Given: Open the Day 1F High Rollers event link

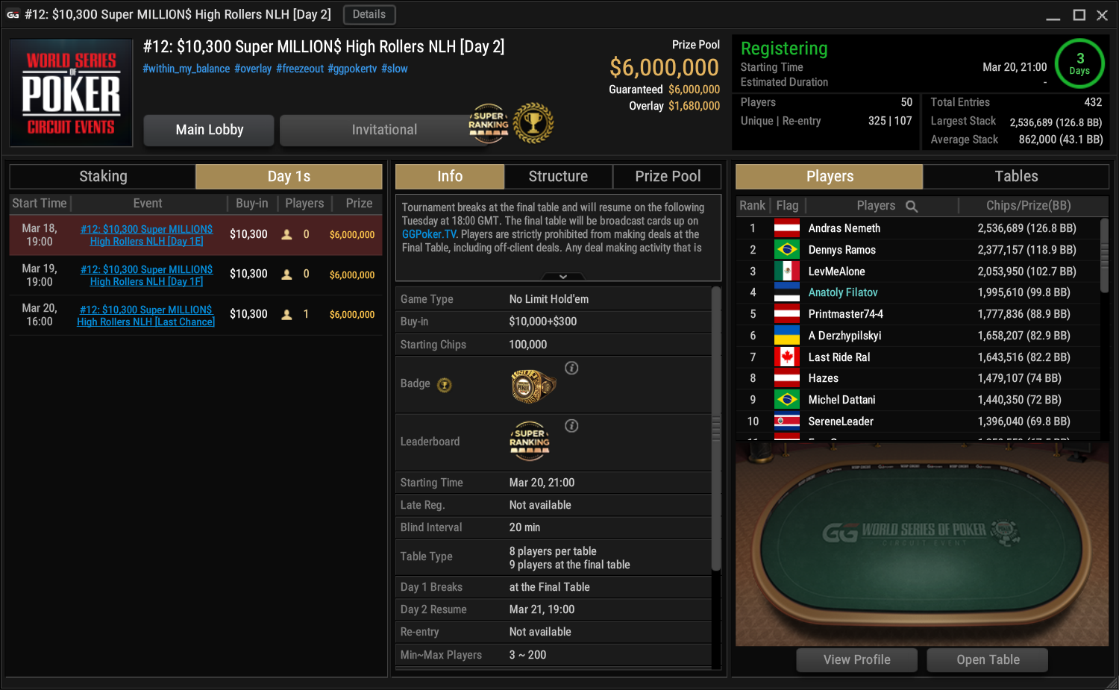Looking at the screenshot, I should (x=146, y=275).
